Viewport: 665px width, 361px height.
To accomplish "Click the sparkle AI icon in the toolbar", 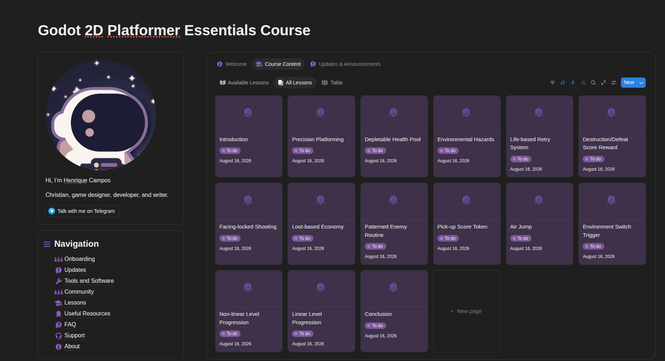I will pyautogui.click(x=583, y=83).
